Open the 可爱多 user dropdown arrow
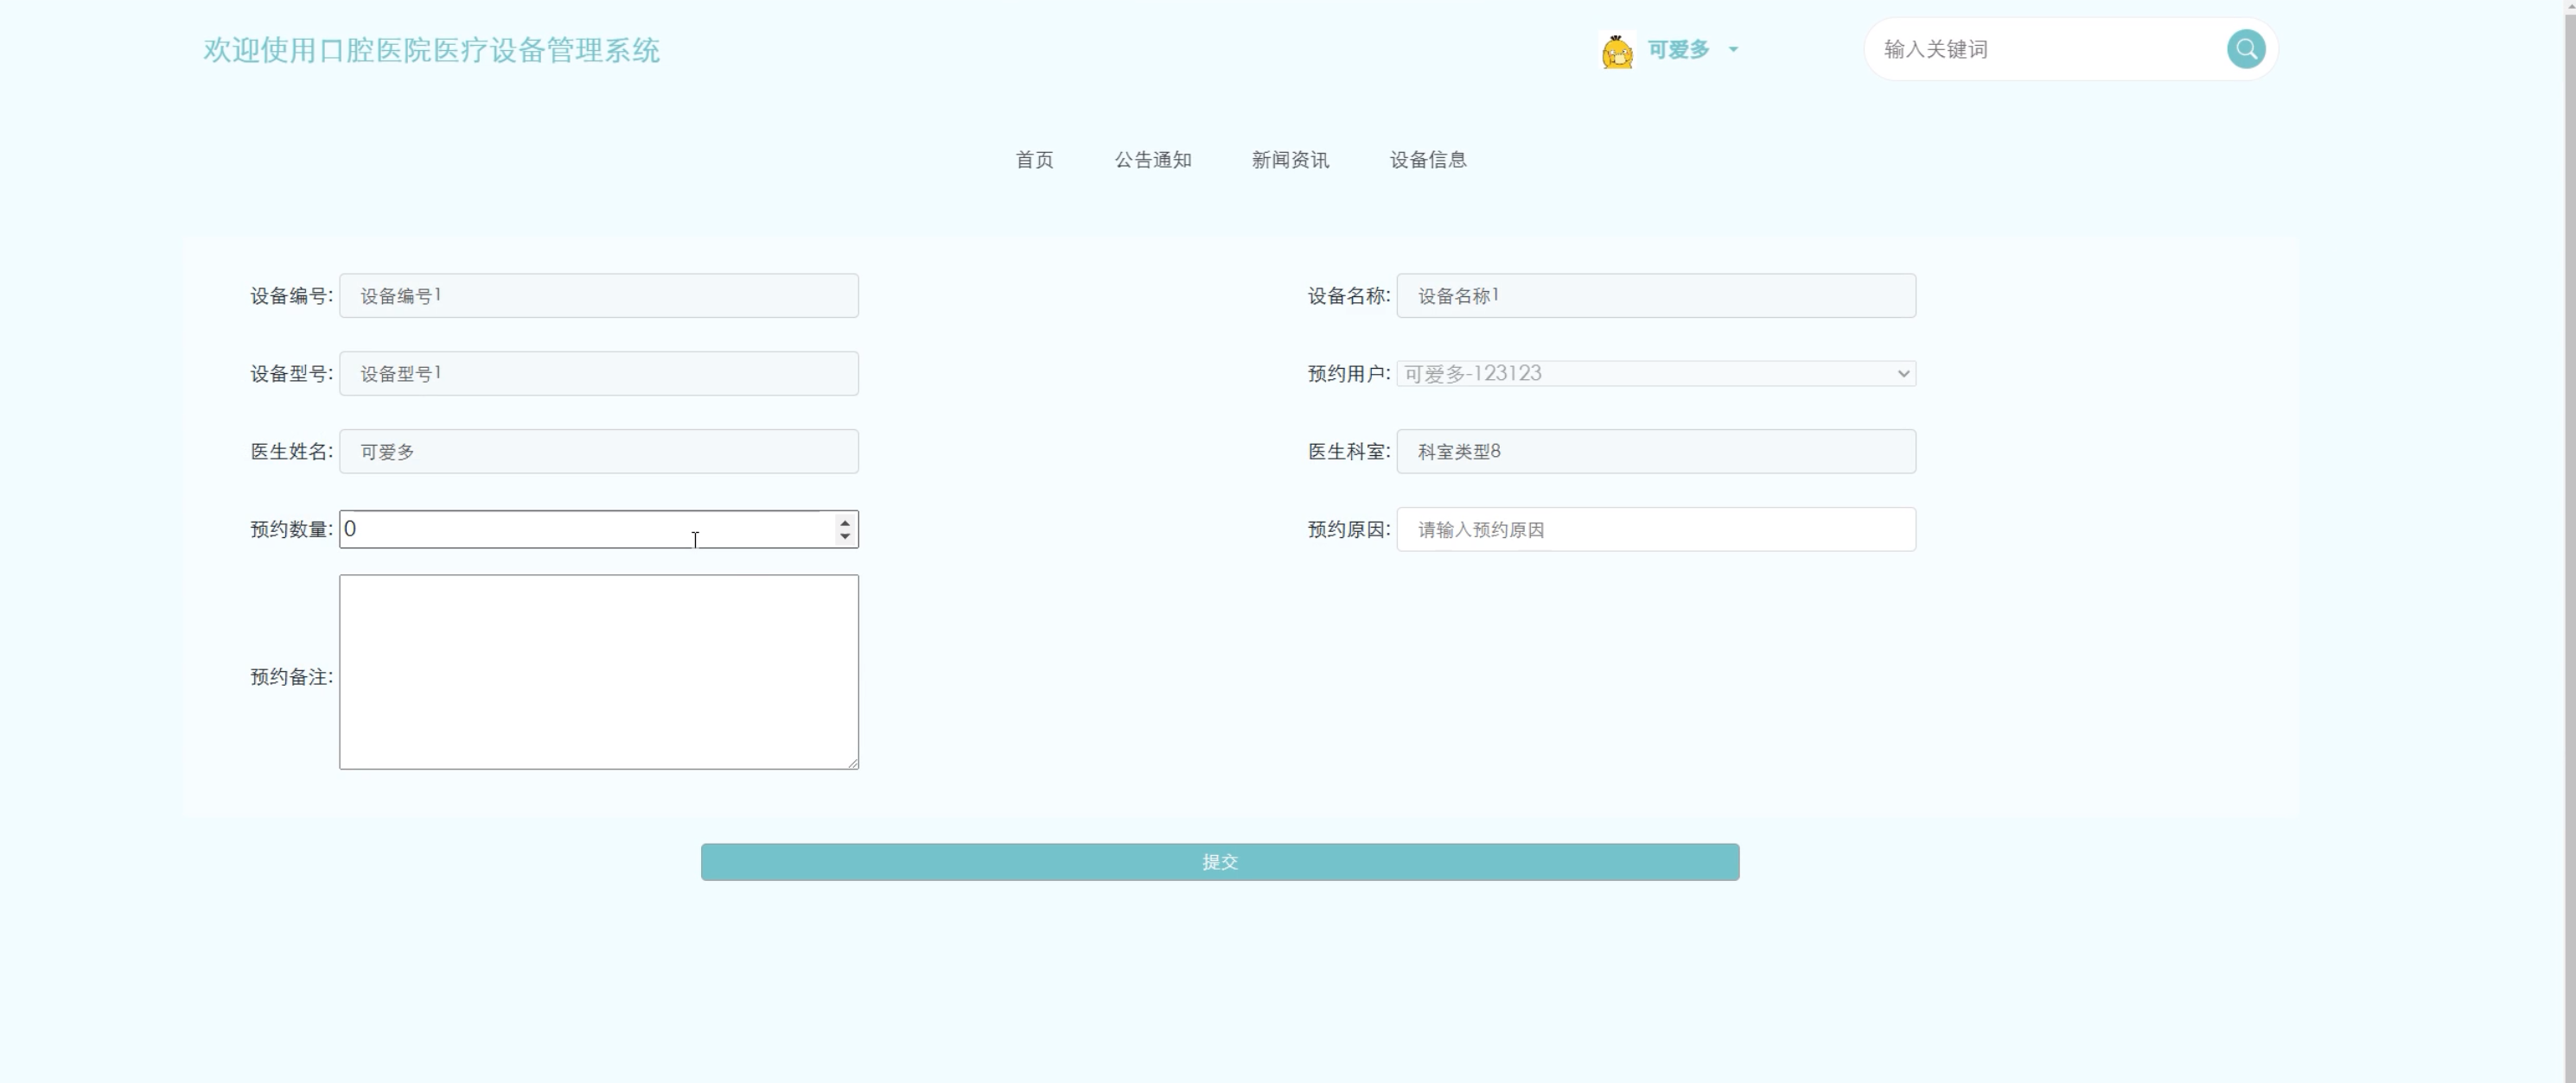 pyautogui.click(x=1733, y=49)
